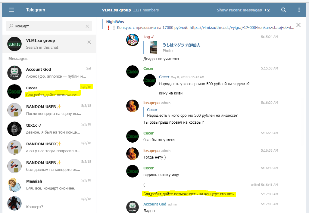Open t0x1c result 'деанон, я был'
This screenshot has height=213, width=309.
tap(49, 129)
